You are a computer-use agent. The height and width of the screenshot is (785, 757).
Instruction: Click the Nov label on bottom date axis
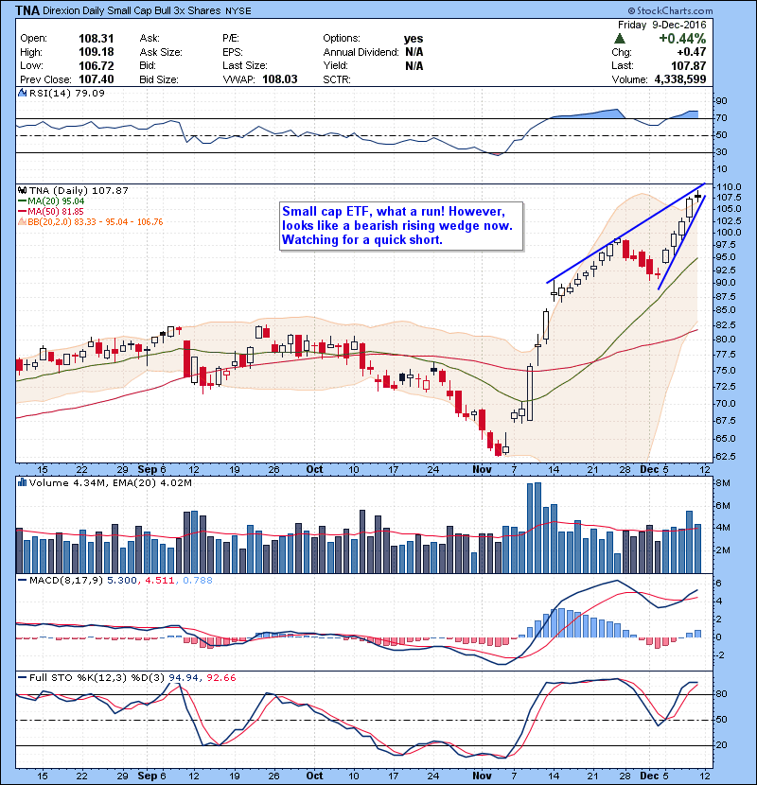click(x=482, y=776)
